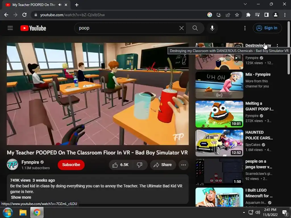Go back in browser
The width and height of the screenshot is (291, 218).
point(6,15)
